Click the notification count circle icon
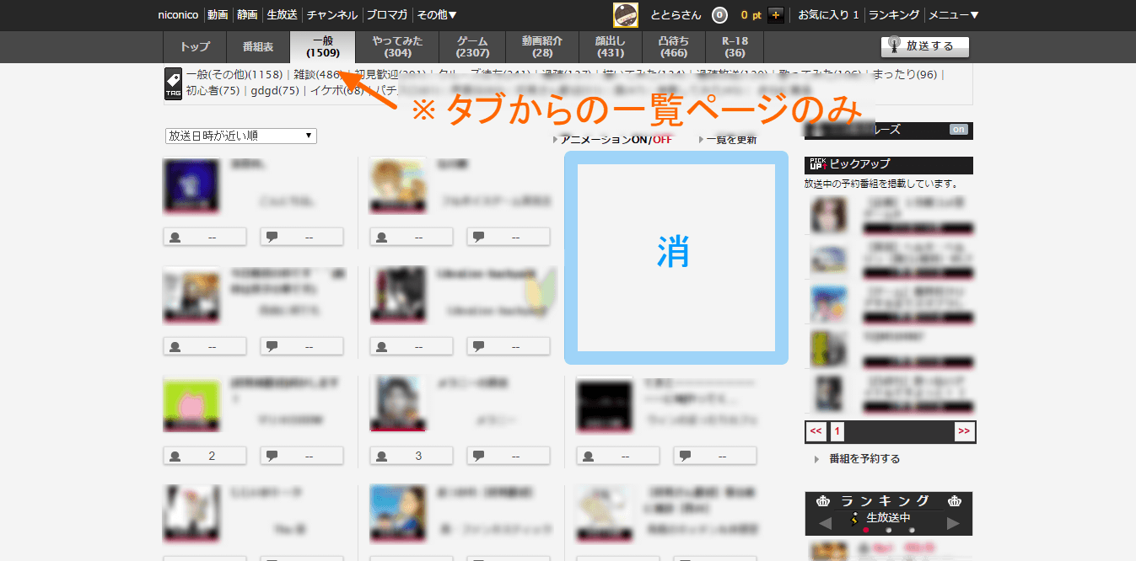 coord(719,14)
